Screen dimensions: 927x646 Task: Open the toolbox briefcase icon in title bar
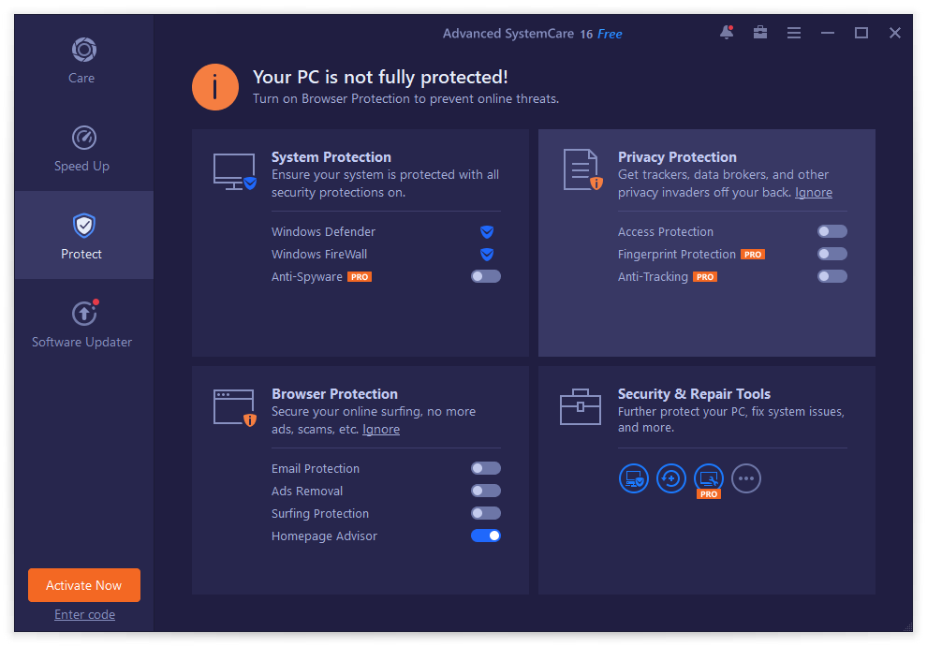tap(760, 33)
